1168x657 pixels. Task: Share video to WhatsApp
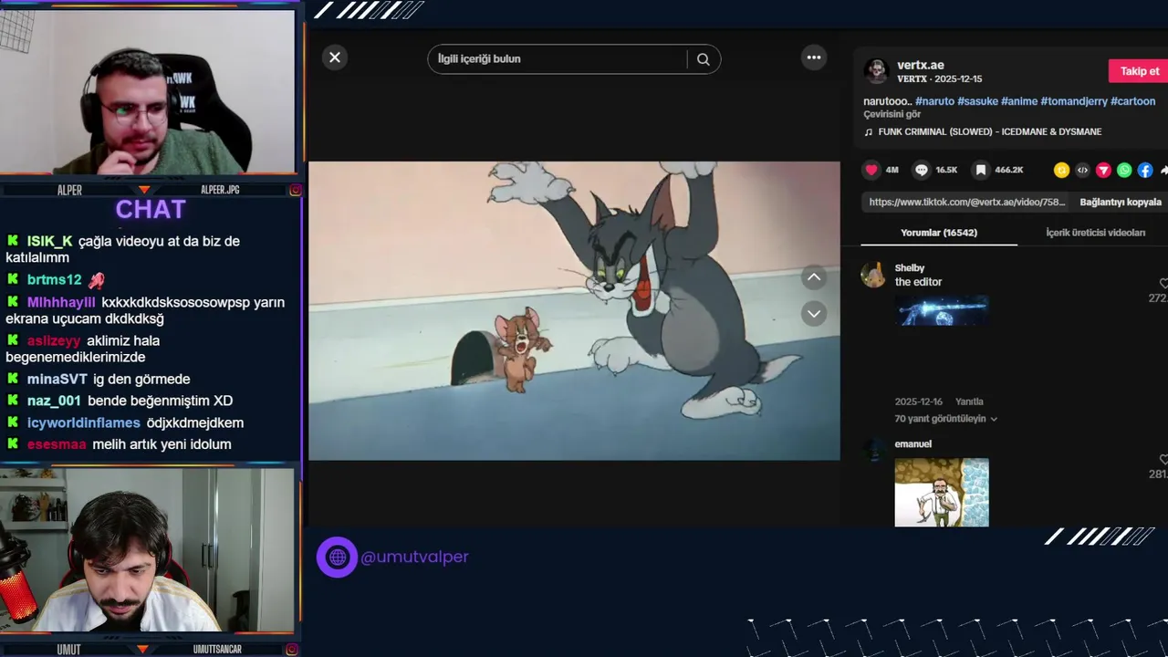[x=1124, y=170]
